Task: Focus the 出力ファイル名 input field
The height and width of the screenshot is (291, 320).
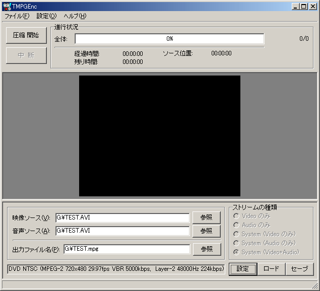Action: pyautogui.click(x=126, y=249)
